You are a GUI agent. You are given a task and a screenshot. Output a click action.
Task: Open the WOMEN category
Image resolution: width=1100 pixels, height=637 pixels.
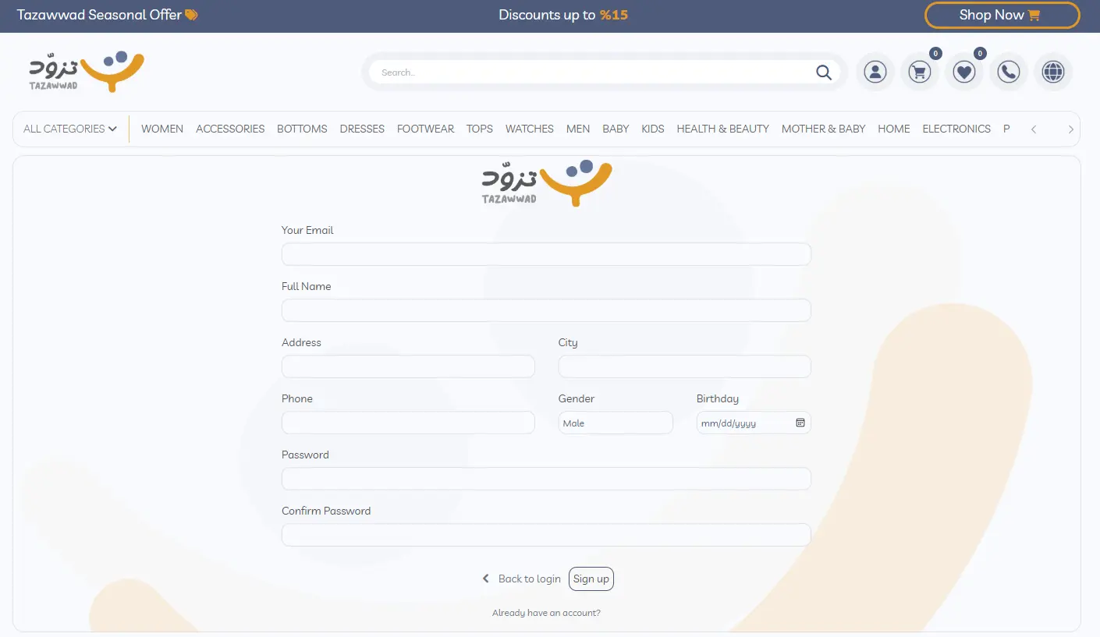[x=162, y=129]
